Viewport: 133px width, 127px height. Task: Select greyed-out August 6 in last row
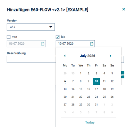point(89,112)
